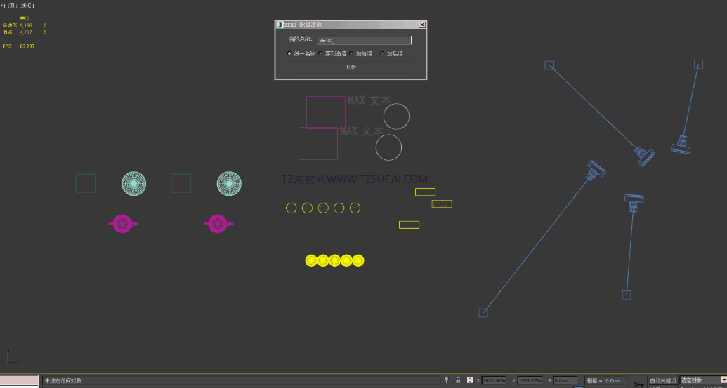Click the Y coordinate field
Screen dimensions: 727x388
[530, 380]
